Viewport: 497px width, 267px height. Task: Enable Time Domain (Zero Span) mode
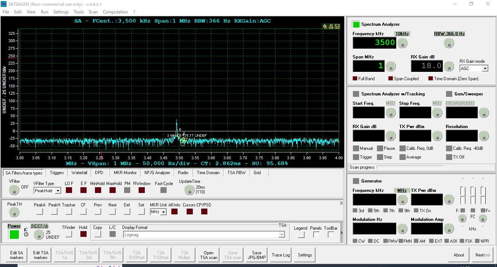(431, 79)
